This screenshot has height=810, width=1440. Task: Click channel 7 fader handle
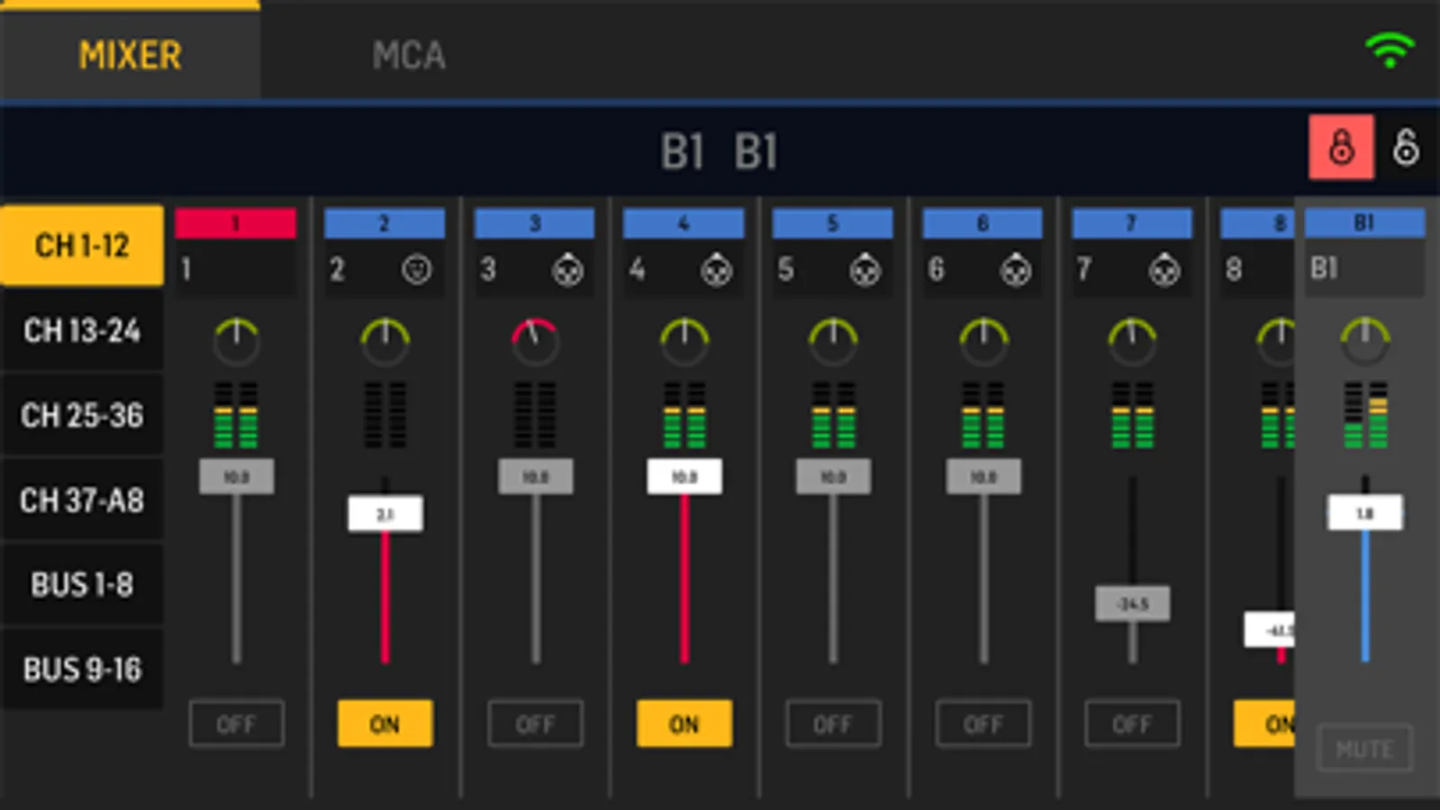1132,603
